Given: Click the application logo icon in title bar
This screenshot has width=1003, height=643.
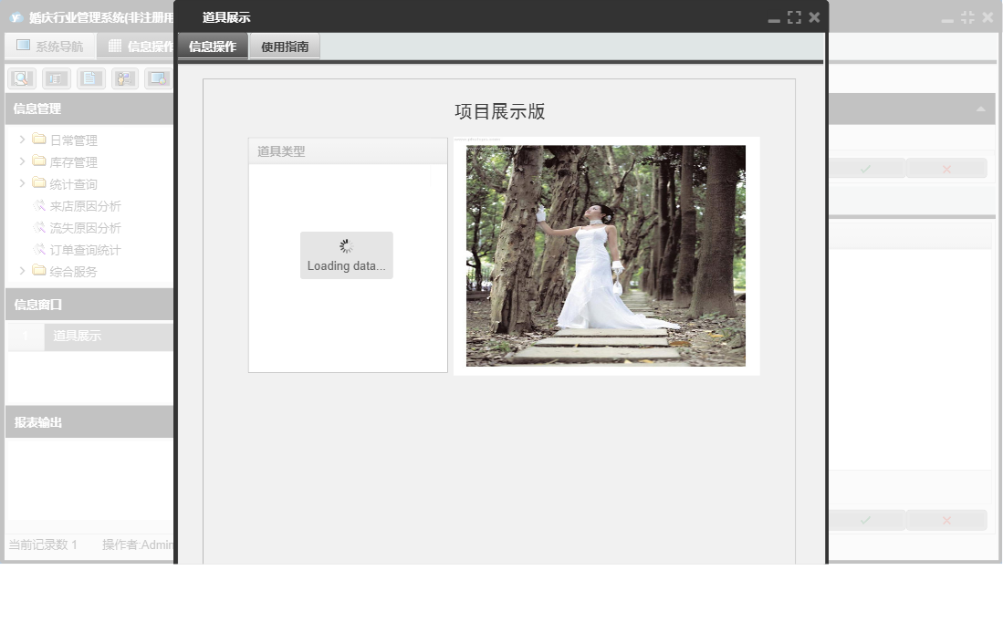Looking at the screenshot, I should tap(16, 18).
